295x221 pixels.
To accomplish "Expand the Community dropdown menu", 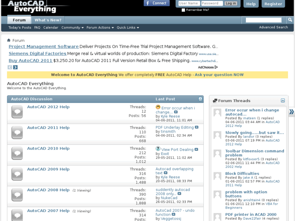I will 73,28.
